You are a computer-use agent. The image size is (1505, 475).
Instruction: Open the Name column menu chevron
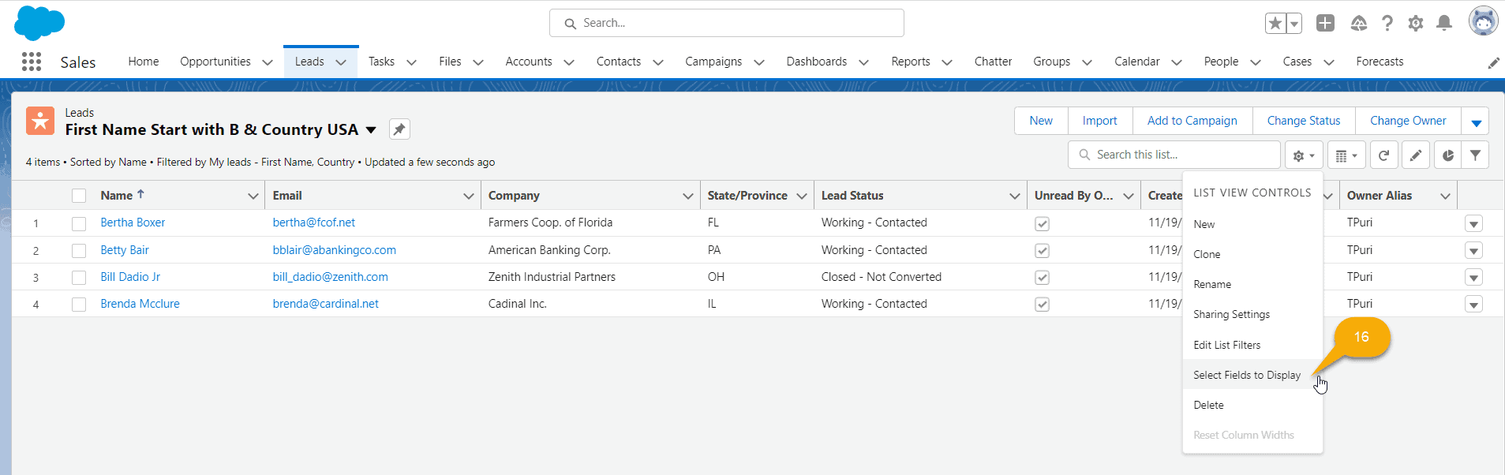[x=253, y=196]
